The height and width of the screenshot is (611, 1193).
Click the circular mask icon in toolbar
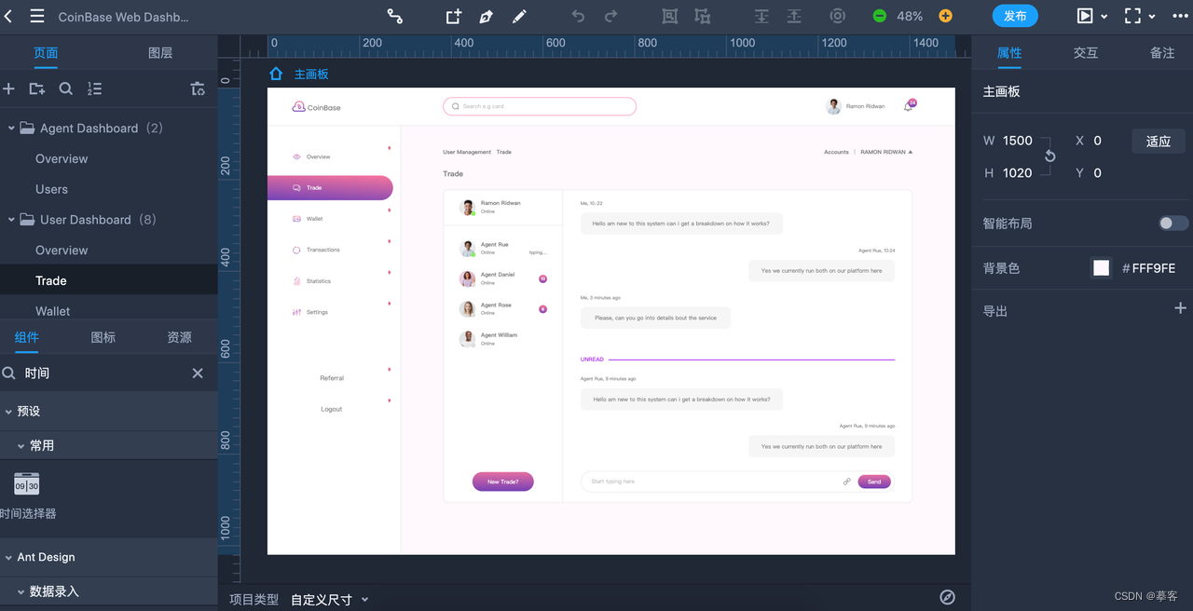[x=838, y=16]
